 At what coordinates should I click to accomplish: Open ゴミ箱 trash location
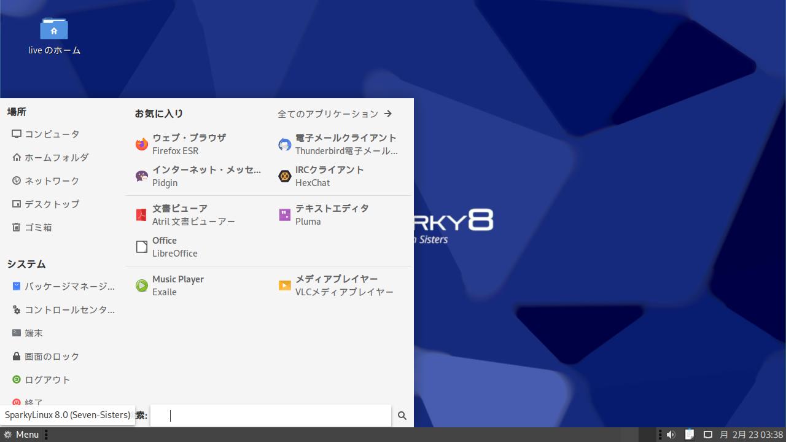38,227
